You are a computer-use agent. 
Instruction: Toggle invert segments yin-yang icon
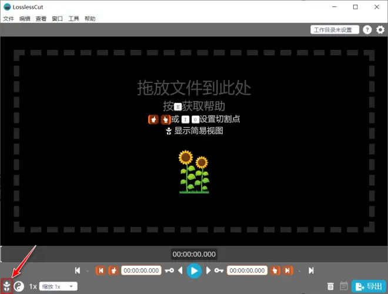click(19, 286)
